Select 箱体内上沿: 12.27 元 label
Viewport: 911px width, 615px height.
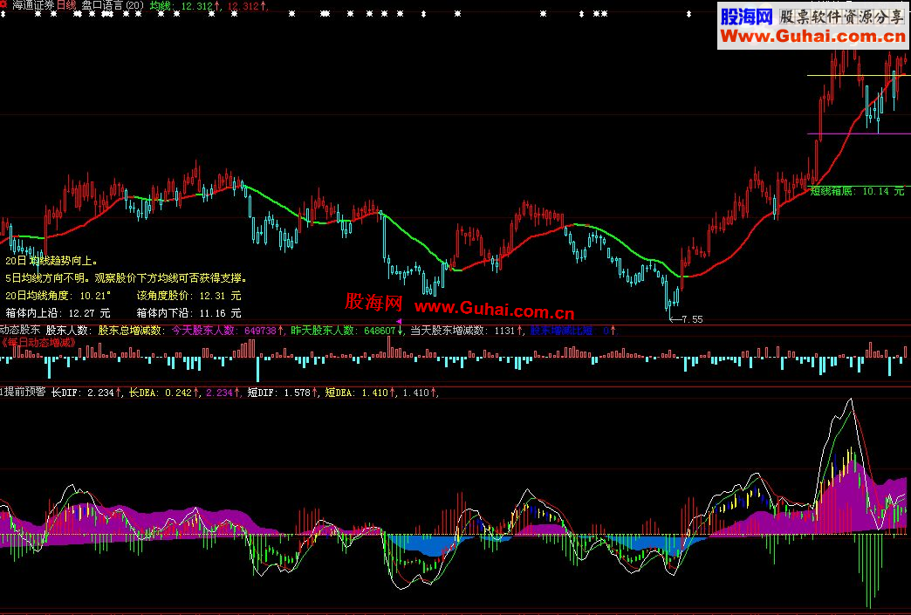pos(58,313)
